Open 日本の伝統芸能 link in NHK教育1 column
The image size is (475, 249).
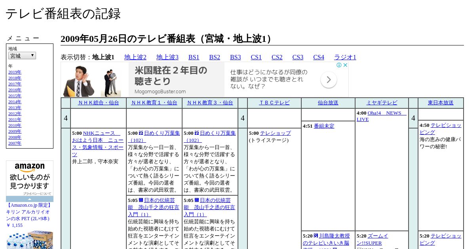(153, 207)
